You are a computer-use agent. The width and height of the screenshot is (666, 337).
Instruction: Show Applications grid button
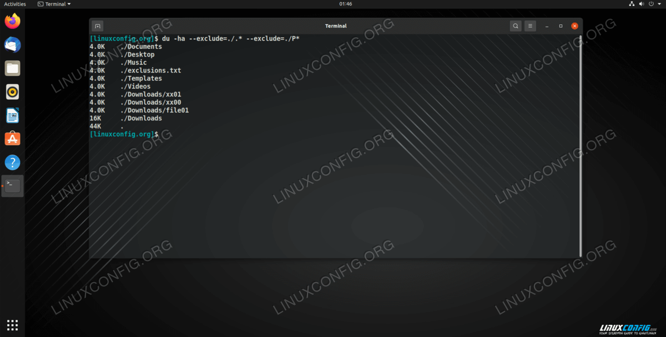click(12, 325)
